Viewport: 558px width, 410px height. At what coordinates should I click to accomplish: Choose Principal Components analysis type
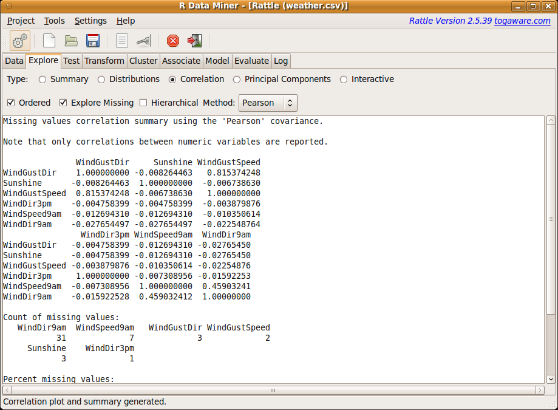[x=236, y=79]
